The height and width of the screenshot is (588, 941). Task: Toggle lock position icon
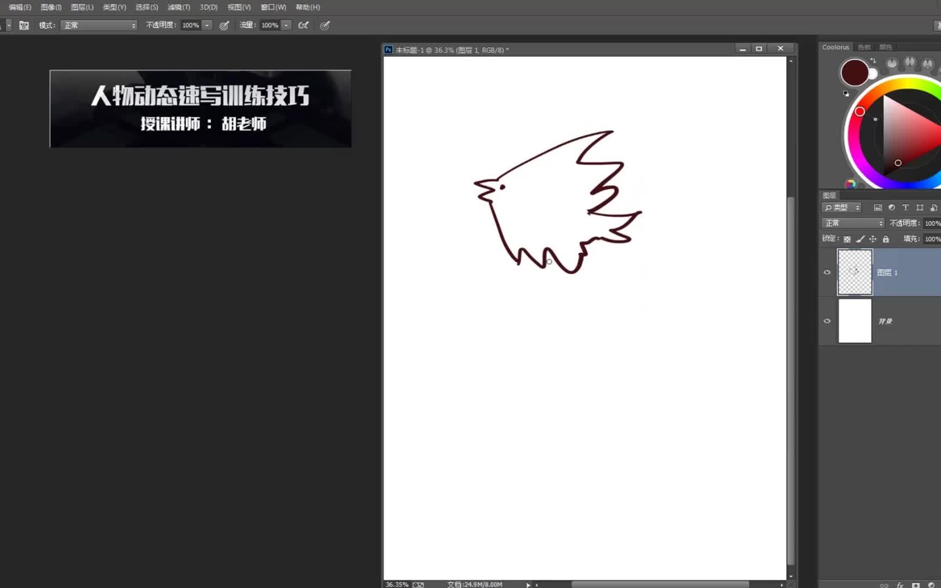point(873,239)
